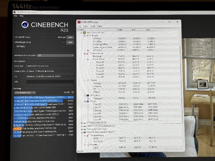Open HWMonitor View menu

85,26
